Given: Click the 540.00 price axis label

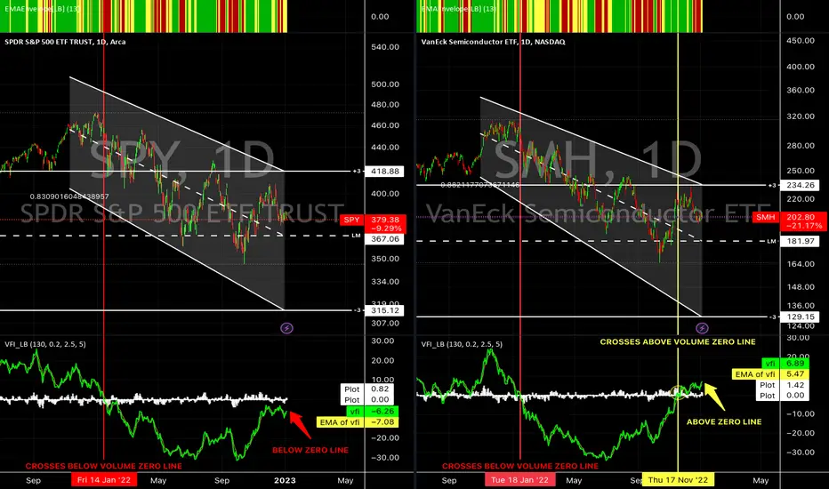Looking at the screenshot, I should point(385,47).
